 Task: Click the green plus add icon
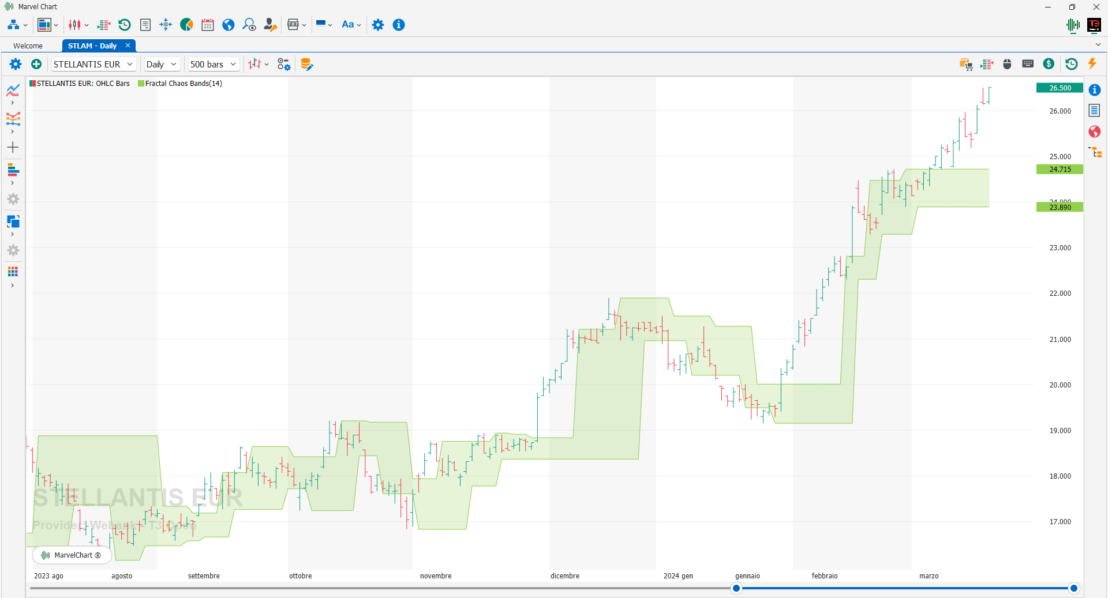coord(36,64)
